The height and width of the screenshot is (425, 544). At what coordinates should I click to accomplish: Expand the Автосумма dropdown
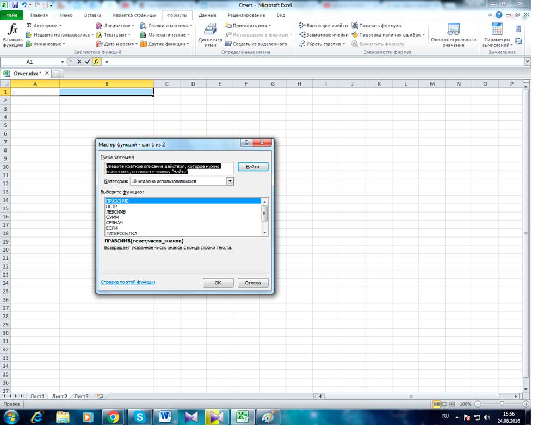(x=60, y=26)
